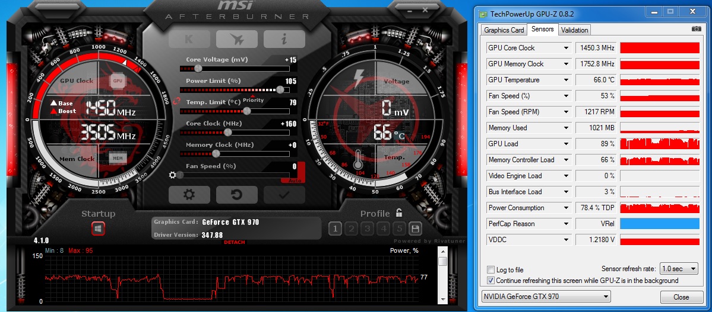Image resolution: width=712 pixels, height=312 pixels.
Task: Click the MEM chip icon on gauge
Action: pyautogui.click(x=118, y=158)
